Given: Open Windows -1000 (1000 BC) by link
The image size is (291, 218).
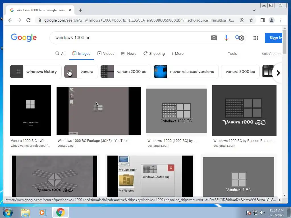Looking at the screenshot, I should (172, 141).
